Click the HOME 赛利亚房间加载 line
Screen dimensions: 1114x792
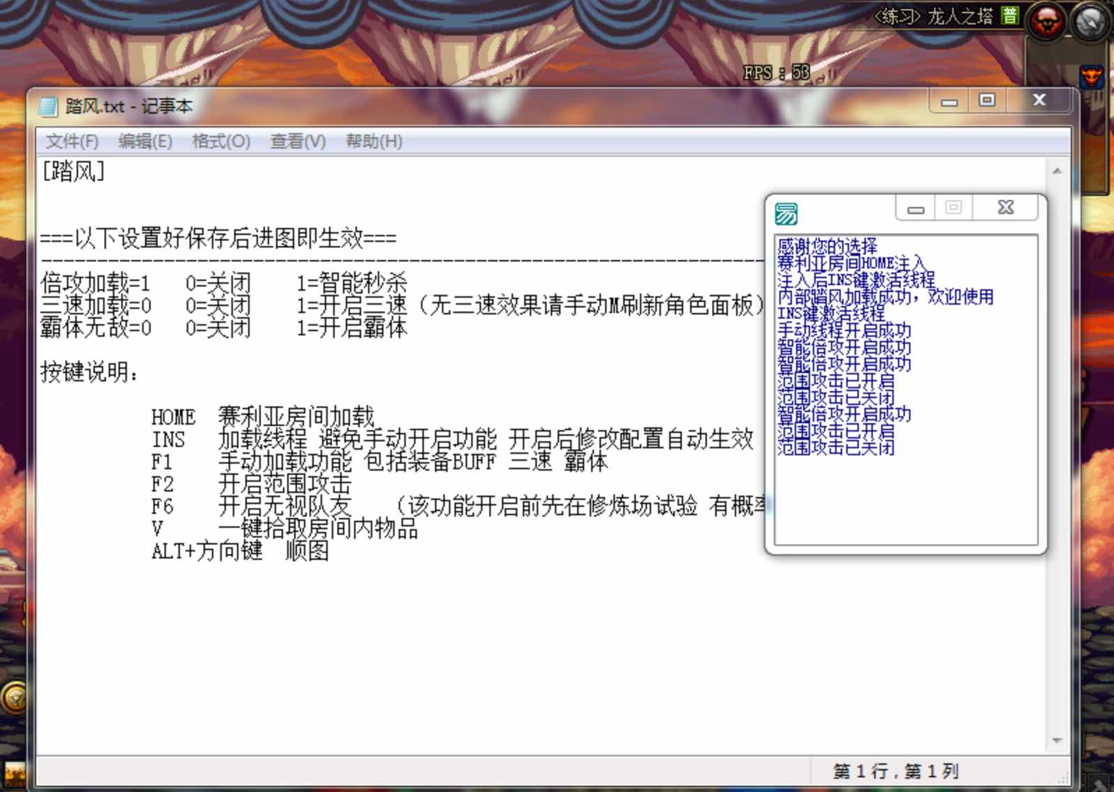263,417
